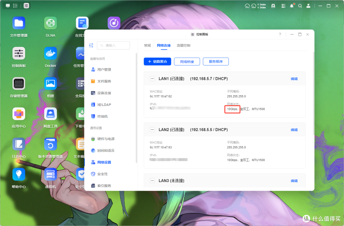The width and height of the screenshot is (344, 226).
Task: Edit the LAN1 connection
Action: coord(294,79)
